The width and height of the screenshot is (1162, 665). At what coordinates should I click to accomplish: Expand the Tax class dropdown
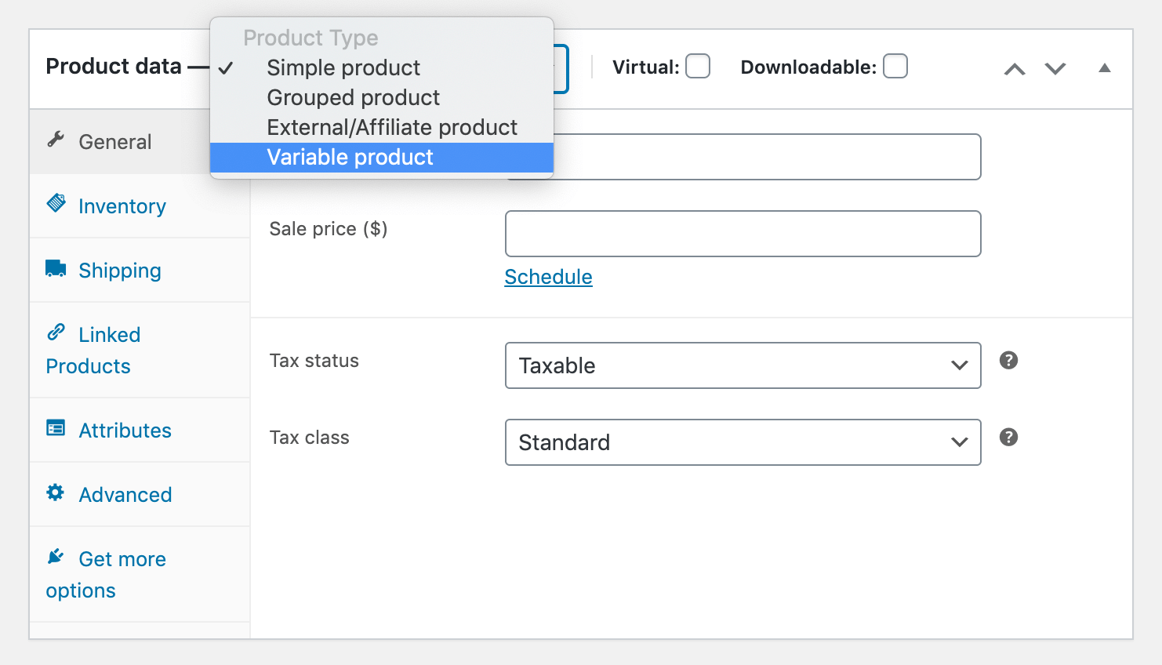(743, 442)
